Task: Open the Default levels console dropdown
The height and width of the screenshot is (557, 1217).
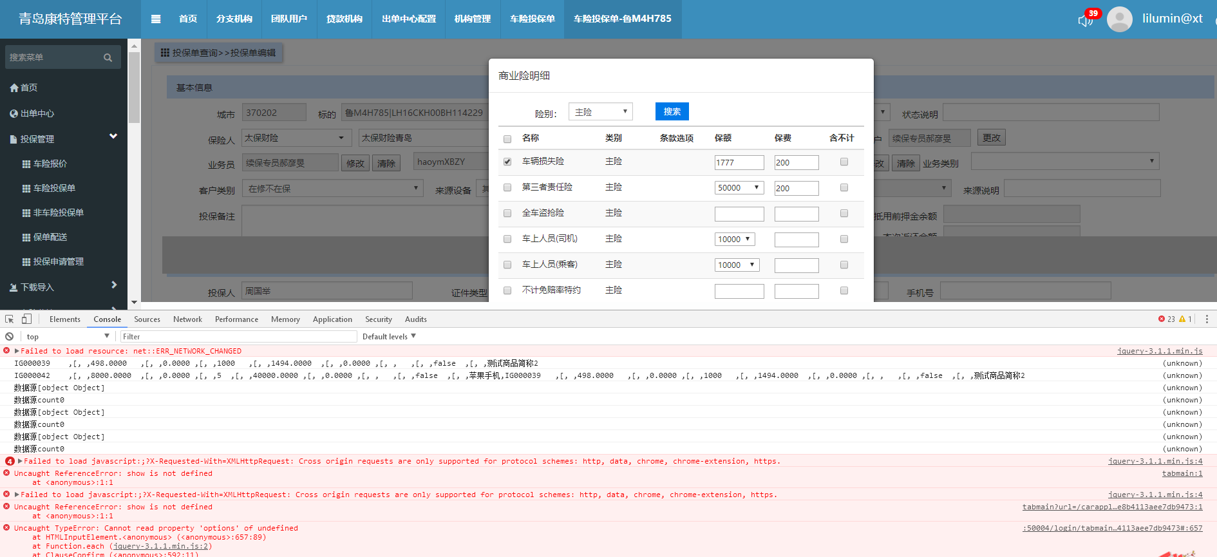Action: point(389,337)
